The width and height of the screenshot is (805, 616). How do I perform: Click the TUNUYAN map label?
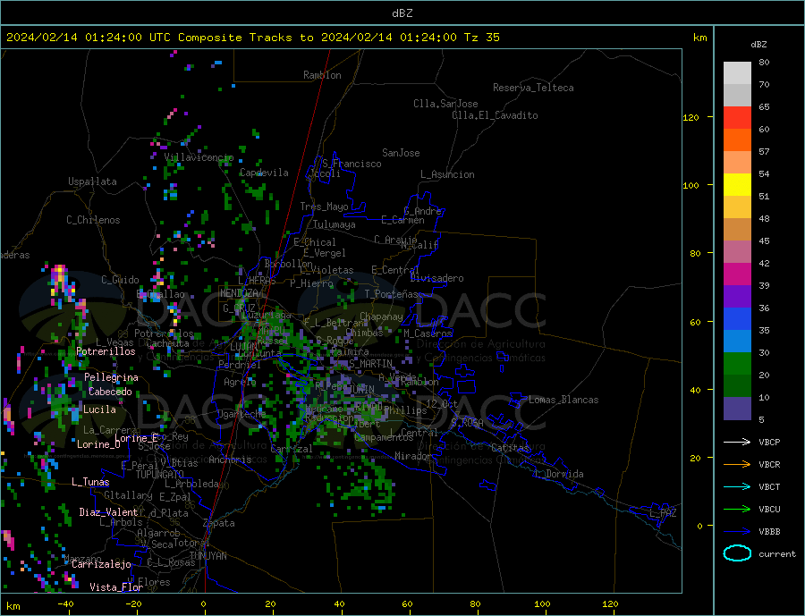point(208,556)
